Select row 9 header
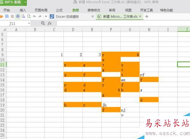Viewport: 190px width, 139px height. coord(3,55)
